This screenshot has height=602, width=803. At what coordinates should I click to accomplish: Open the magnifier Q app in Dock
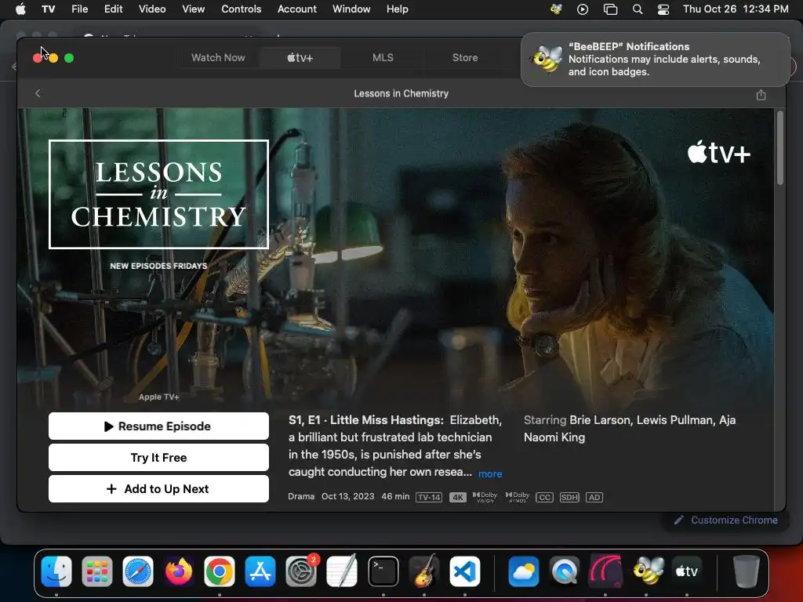(565, 571)
